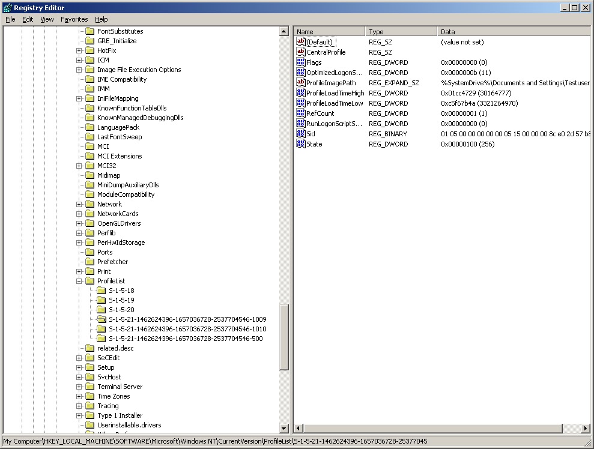
Task: Expand the Terminal Server key
Action: [x=79, y=387]
